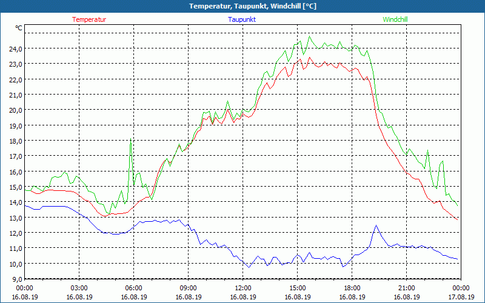Select the green 'Windchill' legend label
The height and width of the screenshot is (303, 485).
click(x=395, y=19)
